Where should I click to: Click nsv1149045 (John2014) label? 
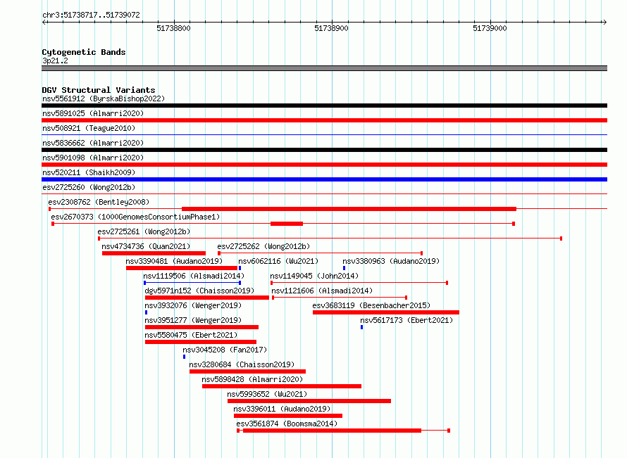click(x=314, y=276)
